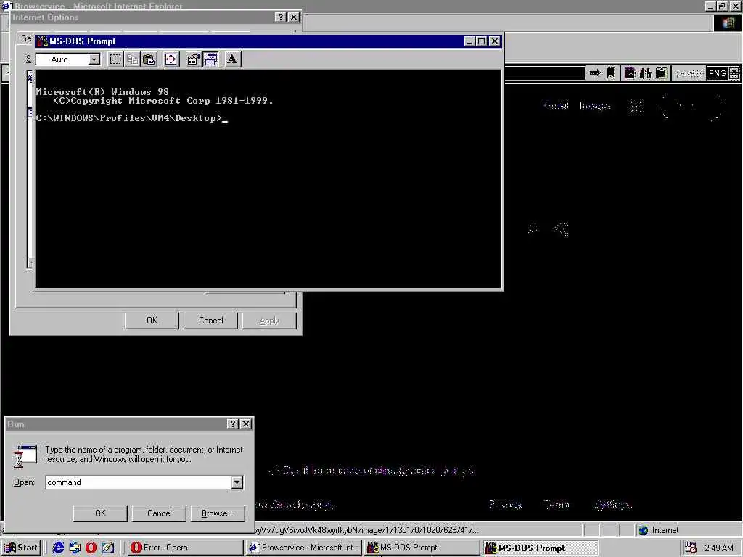
Task: Click Cancel in the Run dialog
Action: tap(159, 513)
